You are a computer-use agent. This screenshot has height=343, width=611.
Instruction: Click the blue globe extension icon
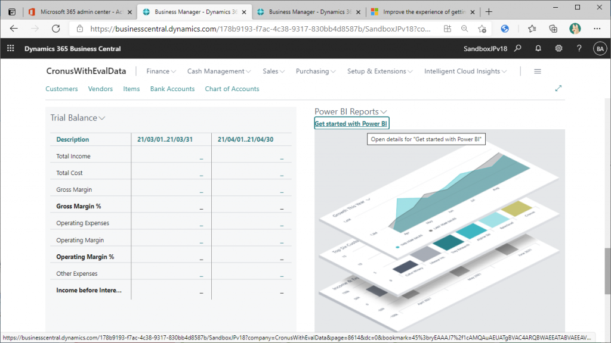click(x=505, y=29)
